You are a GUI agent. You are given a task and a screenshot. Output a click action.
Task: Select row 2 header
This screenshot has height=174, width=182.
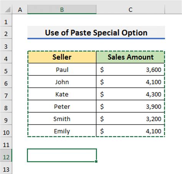coord(6,33)
